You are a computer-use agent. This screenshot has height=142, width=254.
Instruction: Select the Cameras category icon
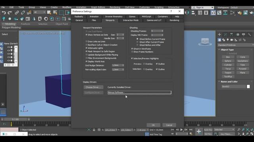(232, 40)
